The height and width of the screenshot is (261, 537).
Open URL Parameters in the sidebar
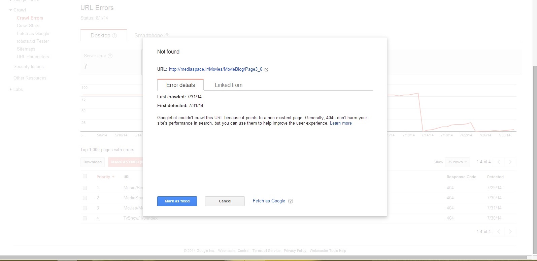tap(33, 57)
